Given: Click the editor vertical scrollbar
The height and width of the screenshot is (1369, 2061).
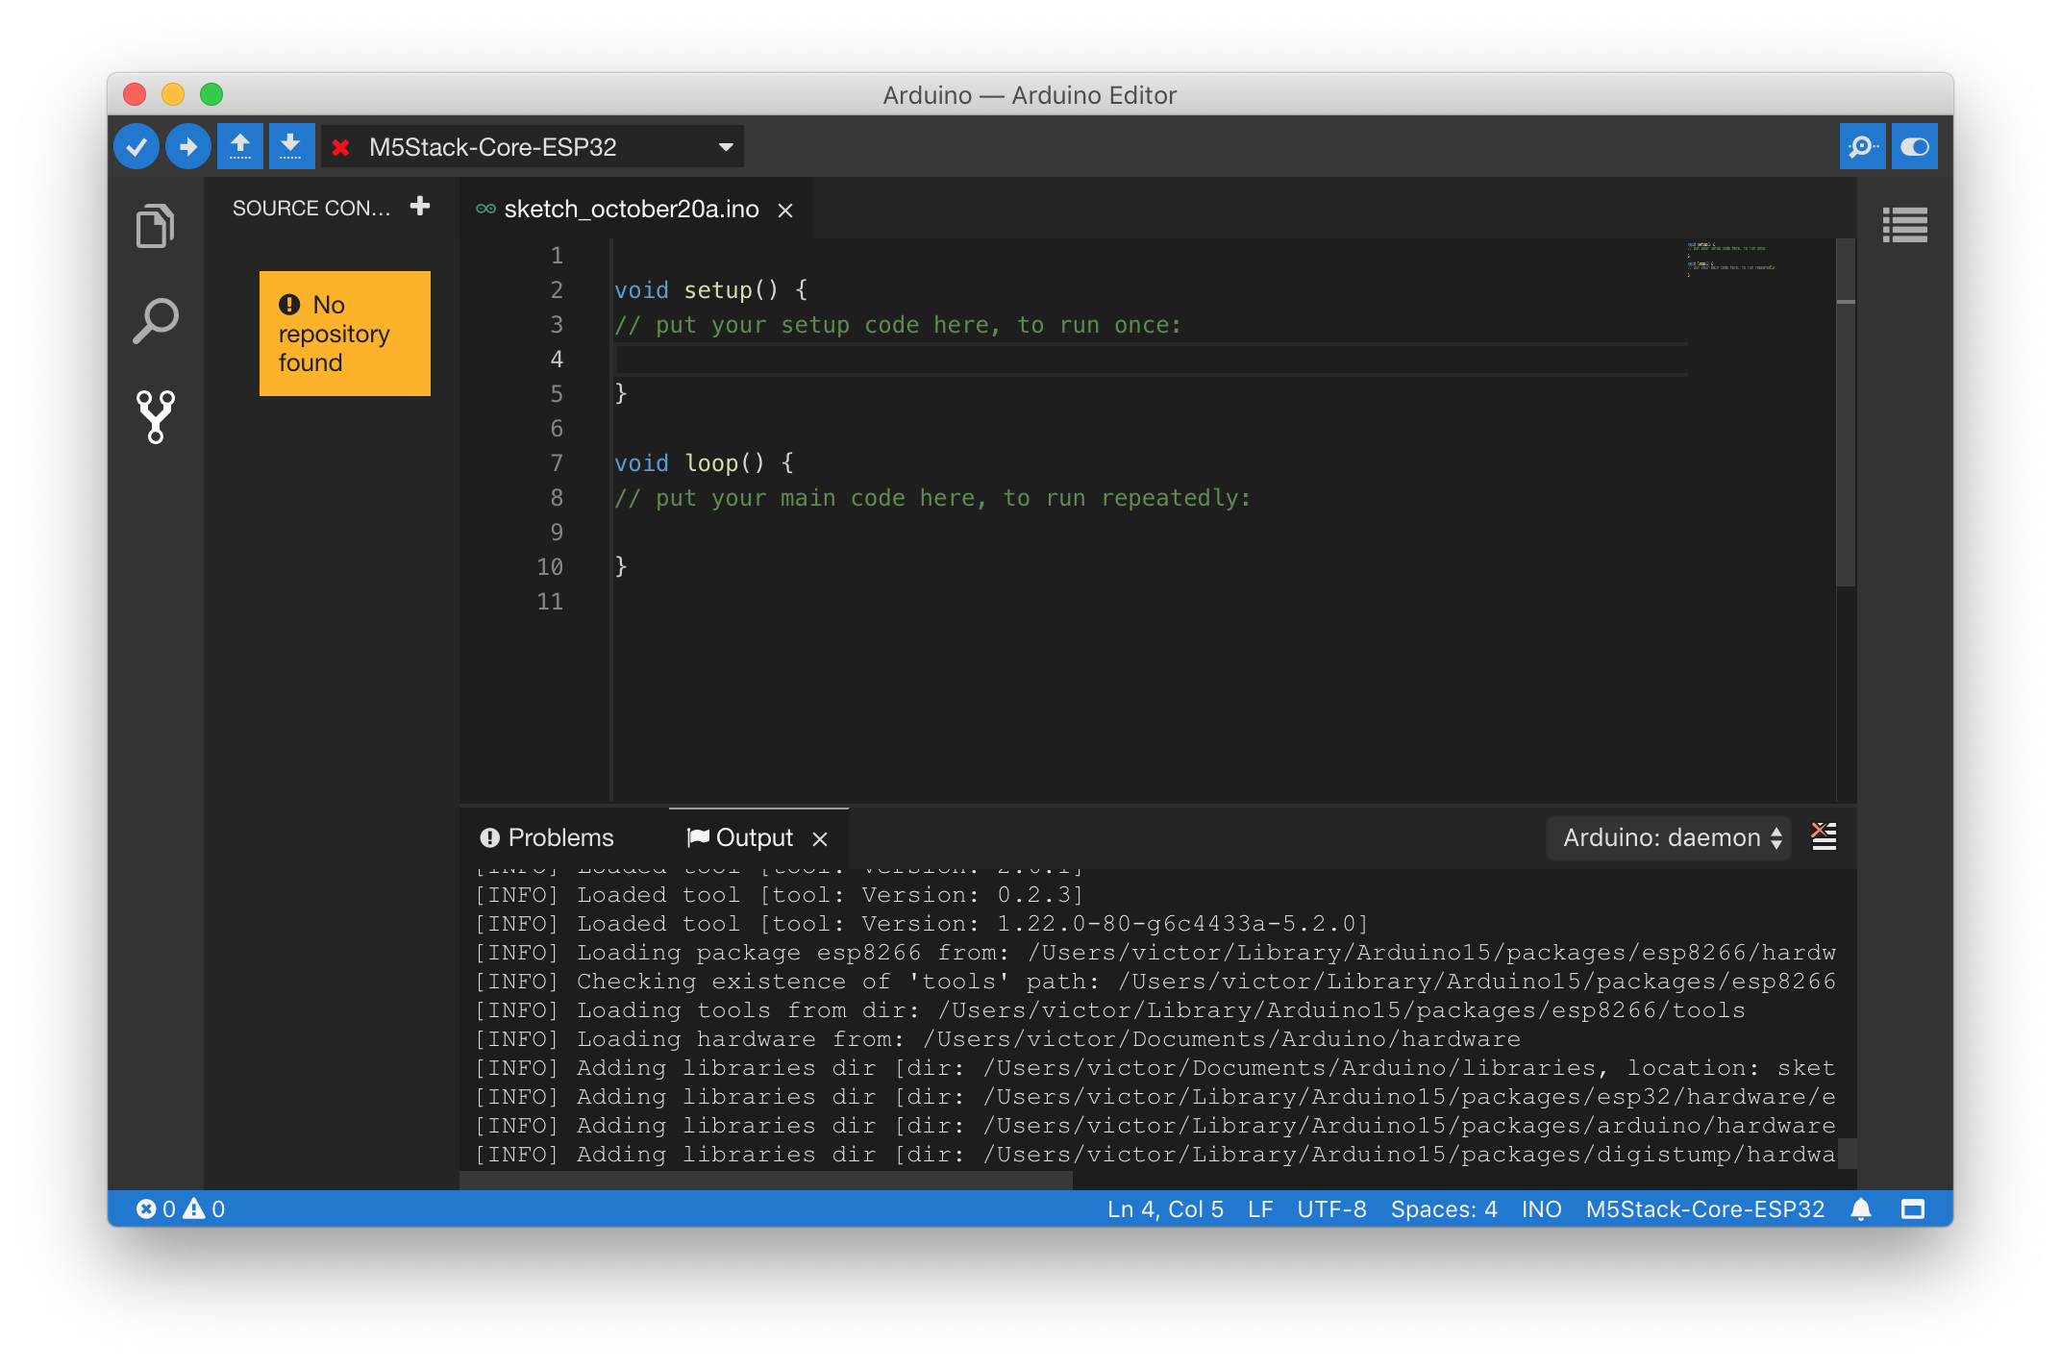Looking at the screenshot, I should tap(1846, 413).
